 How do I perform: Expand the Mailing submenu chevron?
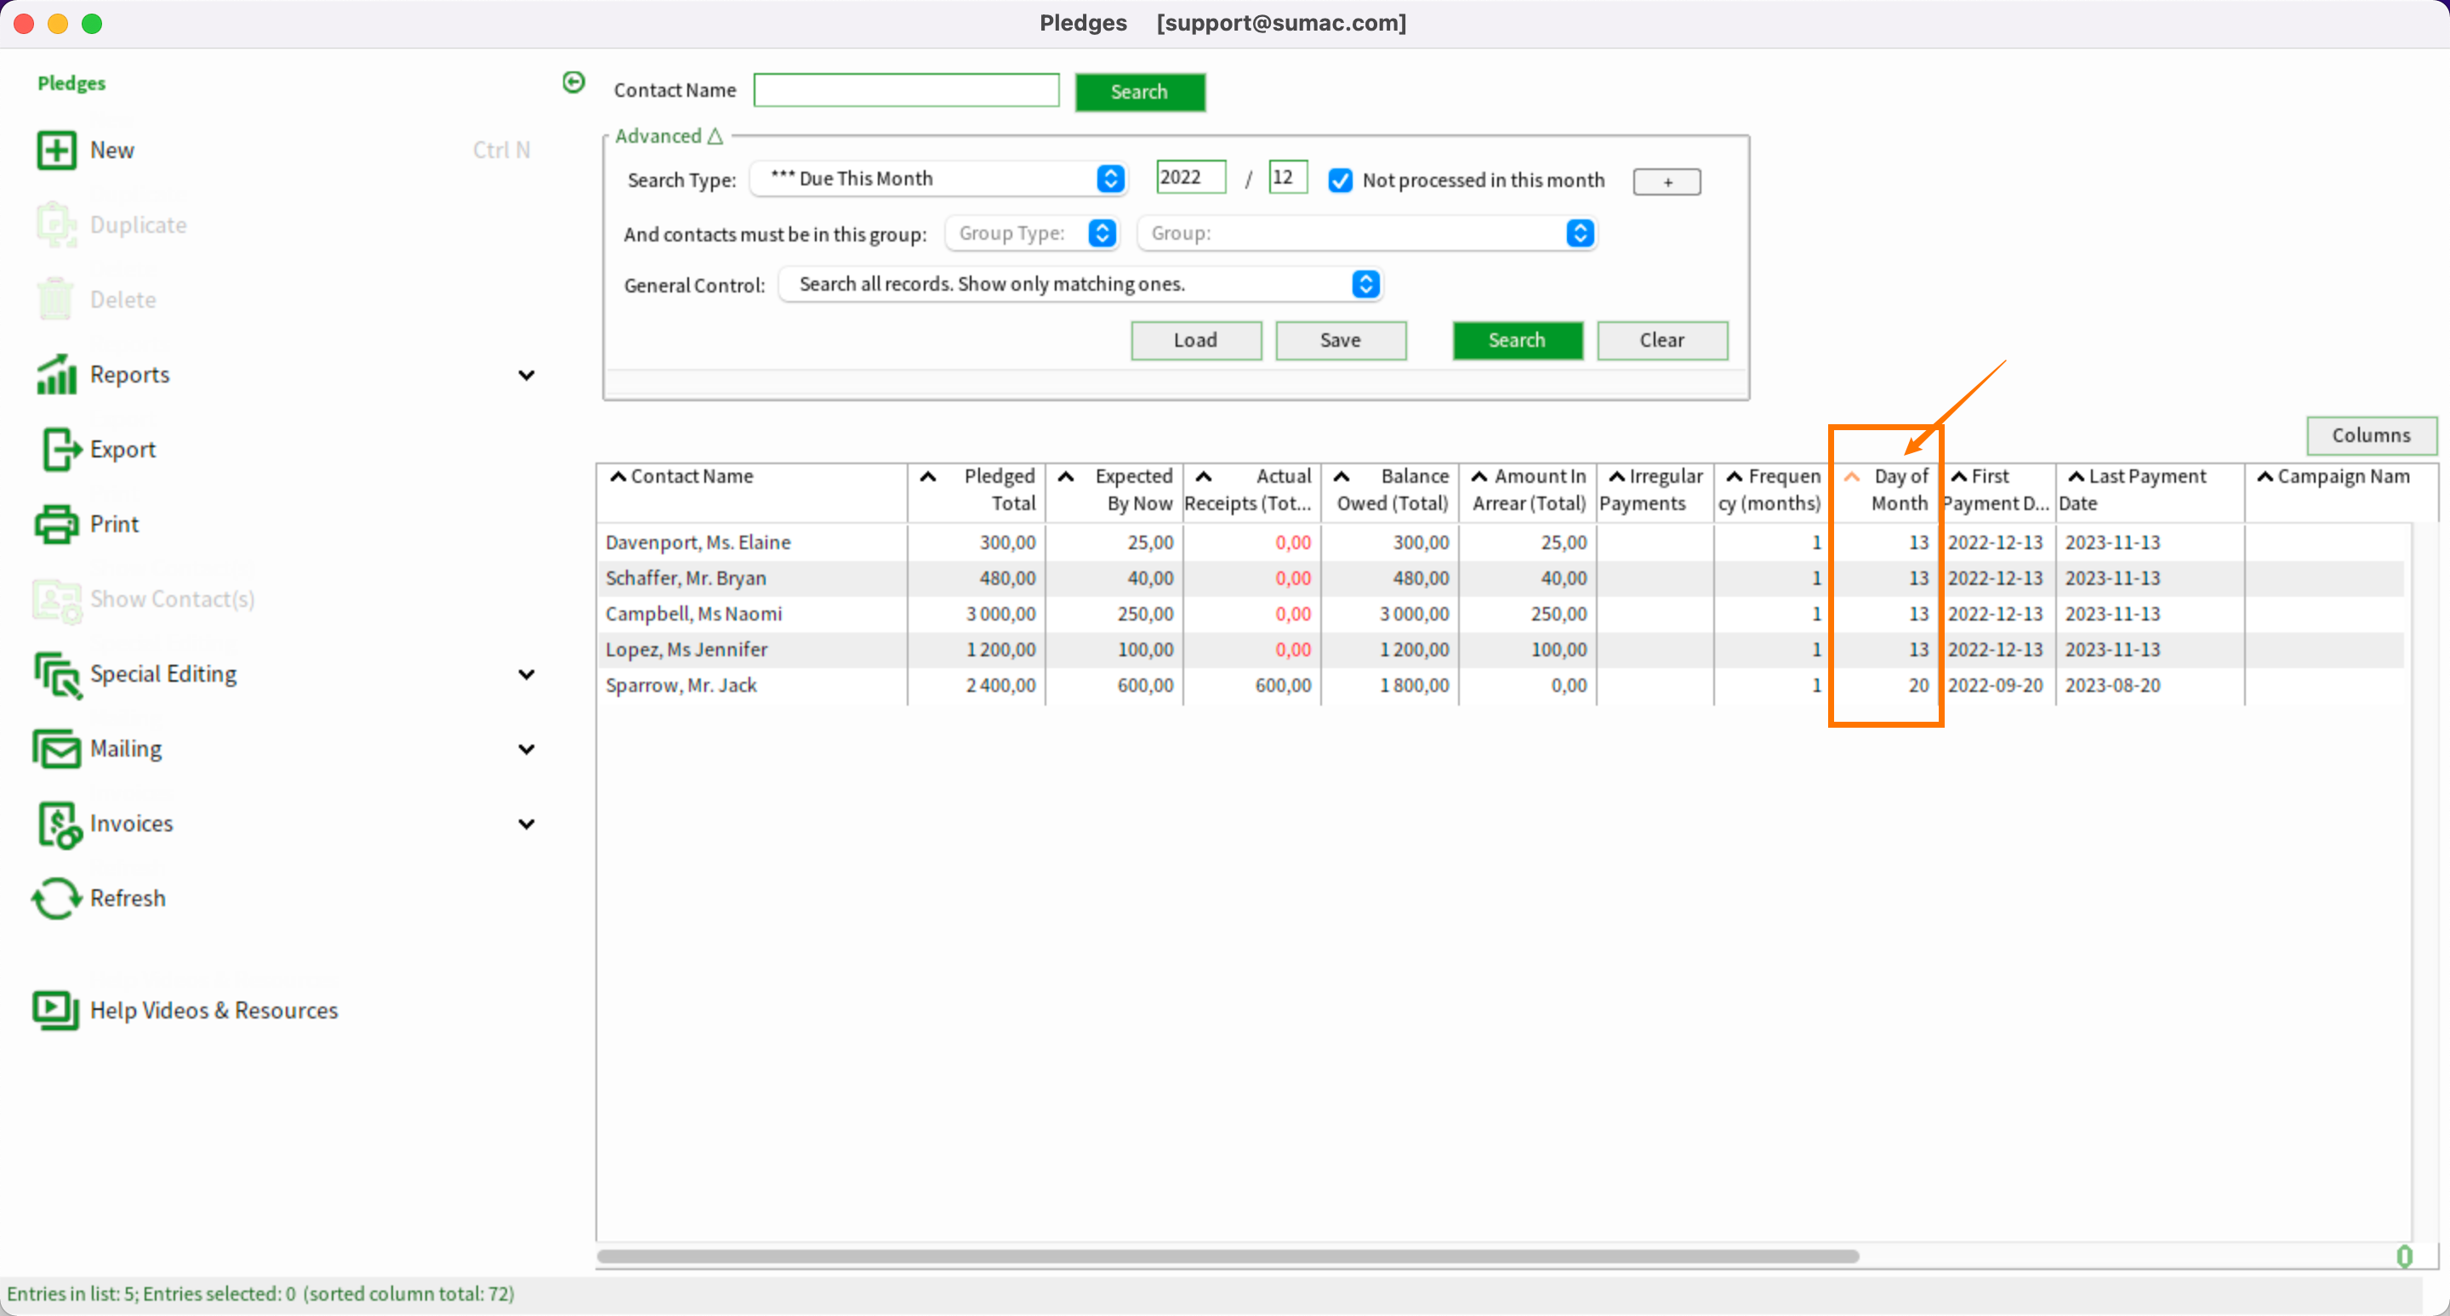(526, 750)
